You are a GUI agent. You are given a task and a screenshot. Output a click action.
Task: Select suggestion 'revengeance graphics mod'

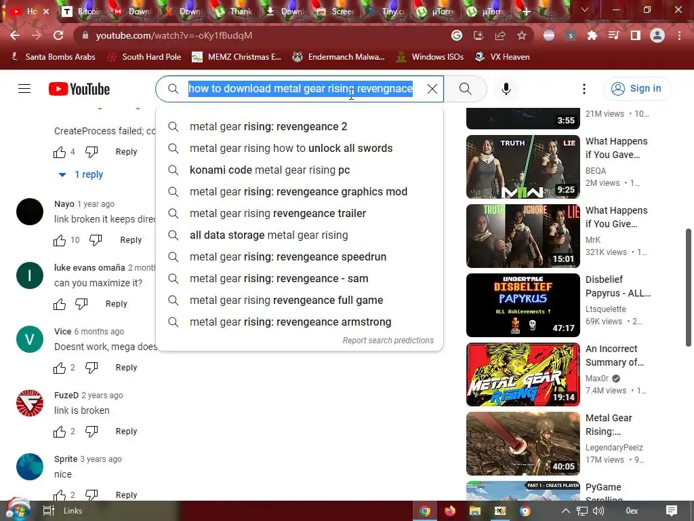[300, 192]
